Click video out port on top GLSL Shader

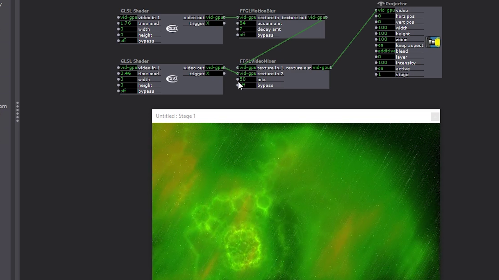(x=224, y=17)
